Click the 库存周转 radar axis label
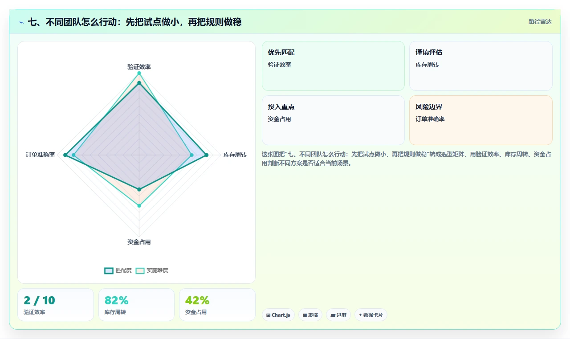 (x=235, y=155)
